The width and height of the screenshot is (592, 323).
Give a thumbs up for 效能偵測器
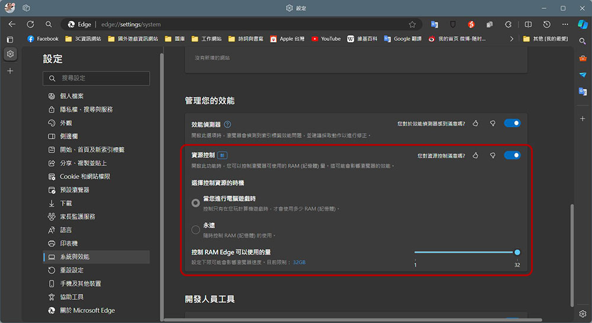coord(475,123)
